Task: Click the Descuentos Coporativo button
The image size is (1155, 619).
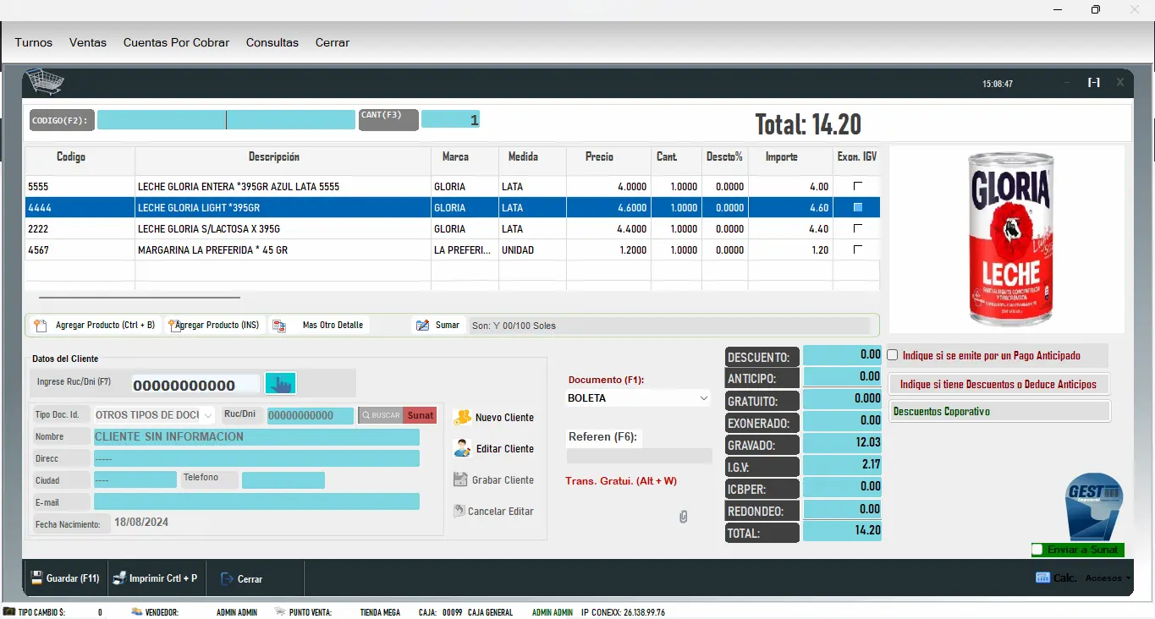Action: click(999, 412)
